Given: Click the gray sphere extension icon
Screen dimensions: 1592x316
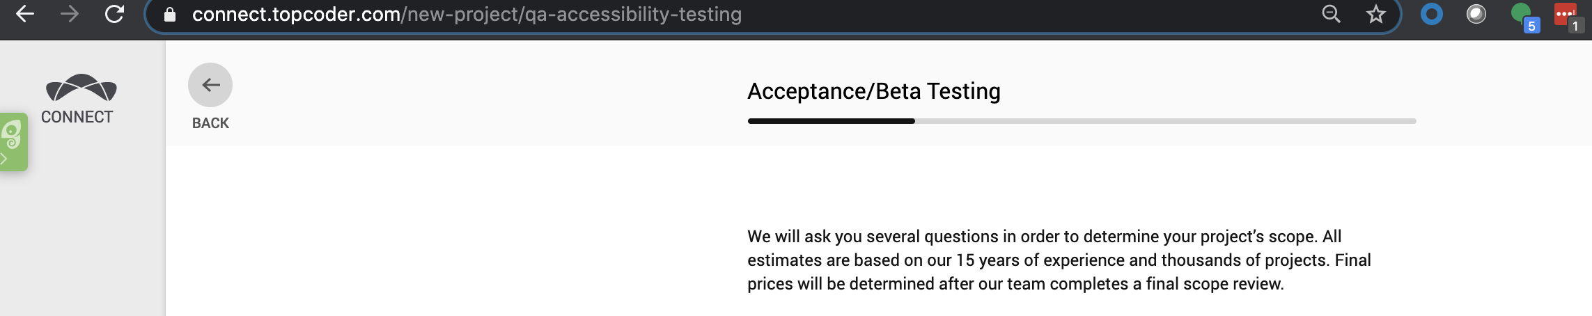Looking at the screenshot, I should pyautogui.click(x=1476, y=14).
